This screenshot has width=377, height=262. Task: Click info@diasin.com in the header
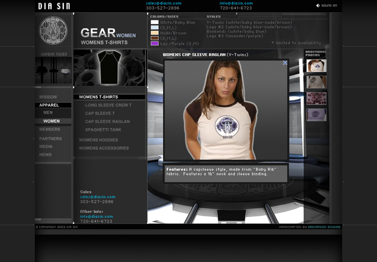coord(236,3)
